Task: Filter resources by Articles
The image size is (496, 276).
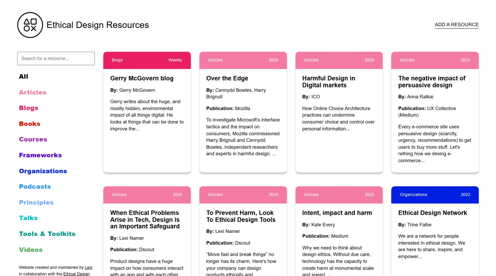Action: (x=33, y=92)
